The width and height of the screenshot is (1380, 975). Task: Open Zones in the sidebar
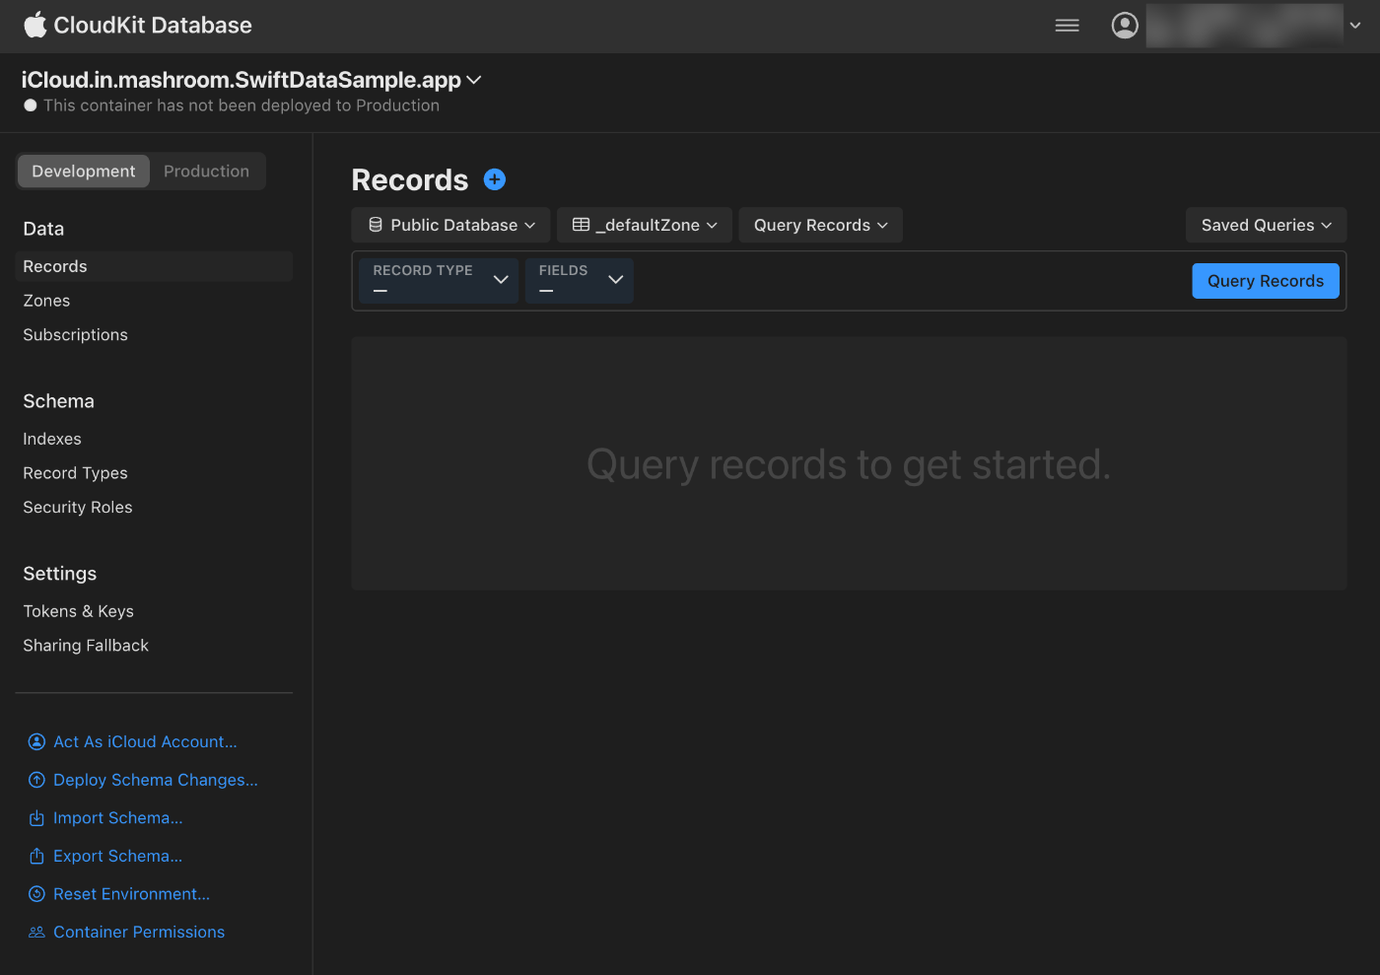click(46, 301)
